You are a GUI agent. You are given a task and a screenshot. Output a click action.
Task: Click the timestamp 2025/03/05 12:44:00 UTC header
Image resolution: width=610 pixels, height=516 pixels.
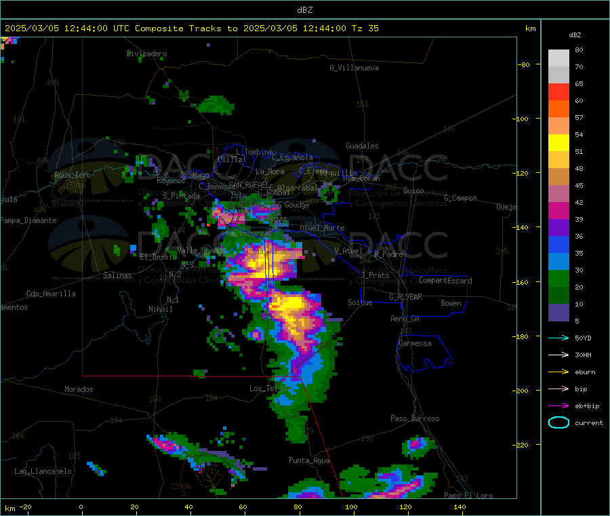pyautogui.click(x=67, y=28)
